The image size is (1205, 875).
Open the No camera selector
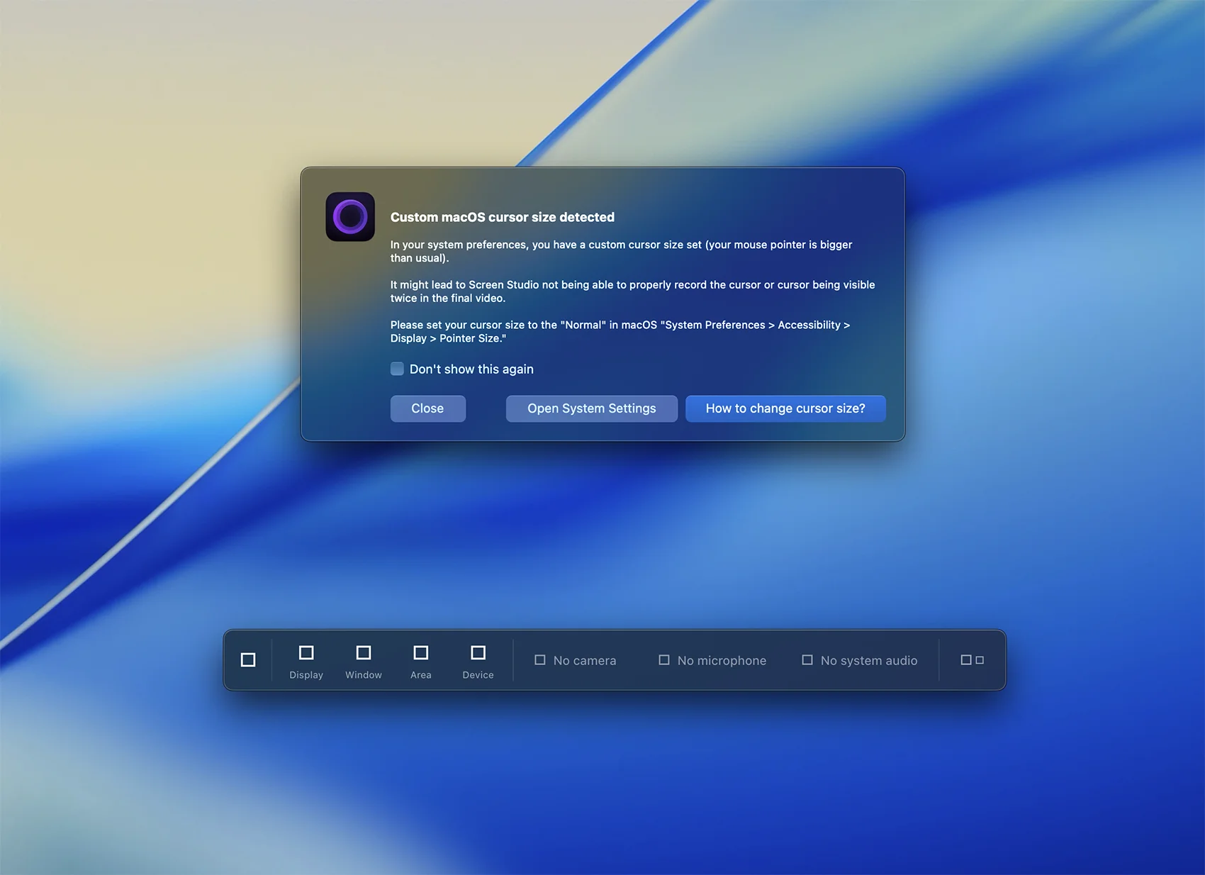tap(585, 661)
